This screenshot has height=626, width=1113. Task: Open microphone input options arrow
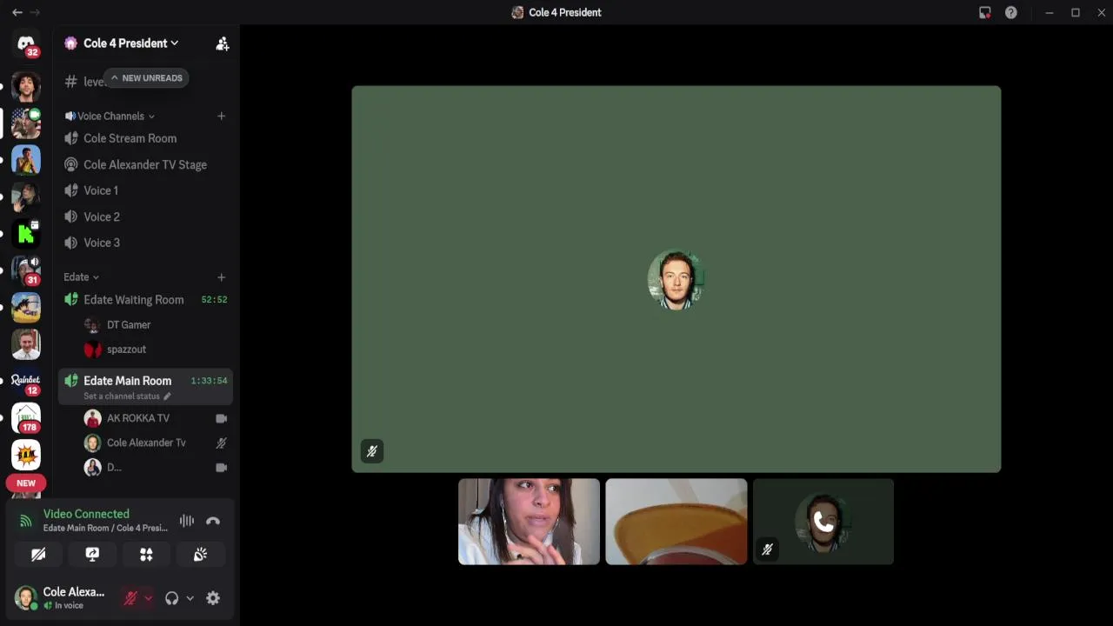(x=149, y=598)
